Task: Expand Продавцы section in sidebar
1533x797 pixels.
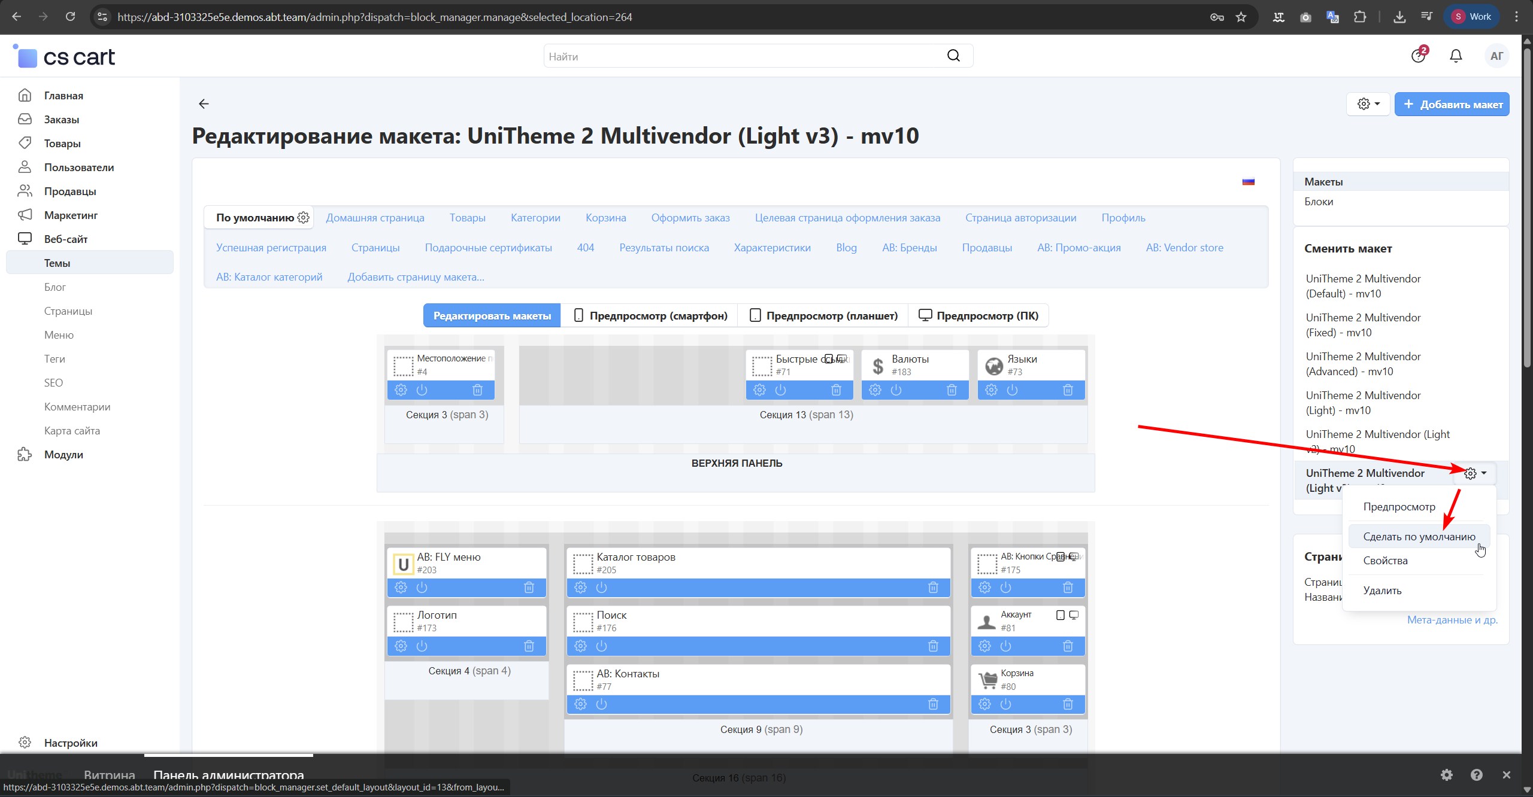Action: pos(70,191)
